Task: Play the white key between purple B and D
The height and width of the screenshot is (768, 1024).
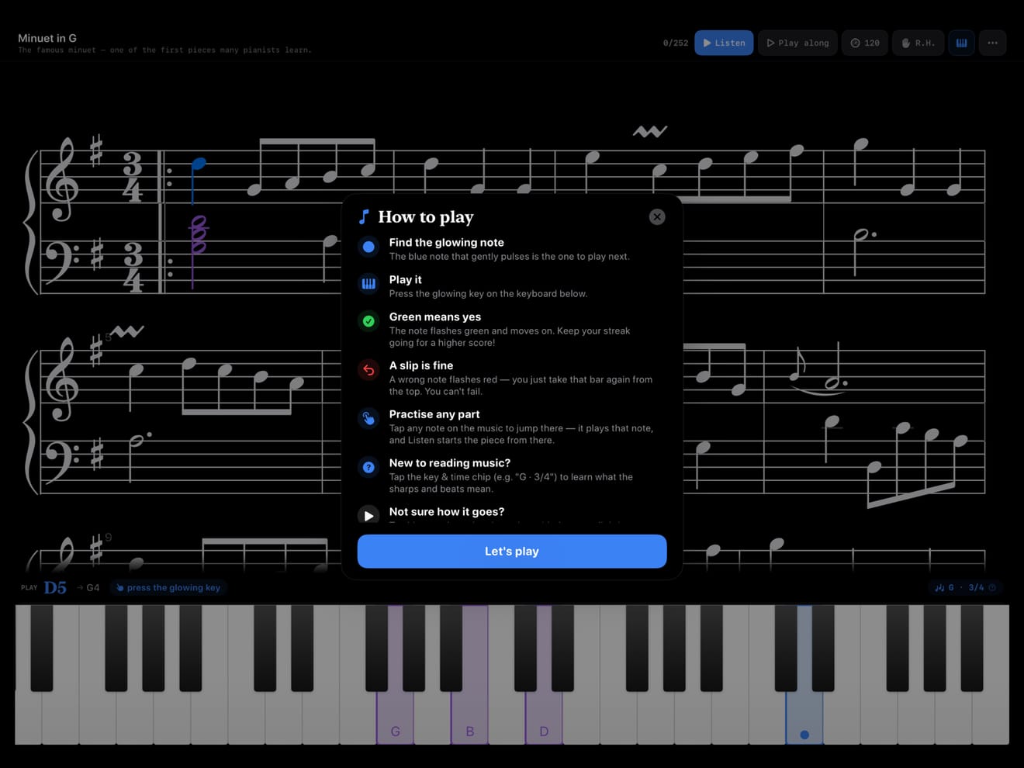Action: tap(507, 718)
